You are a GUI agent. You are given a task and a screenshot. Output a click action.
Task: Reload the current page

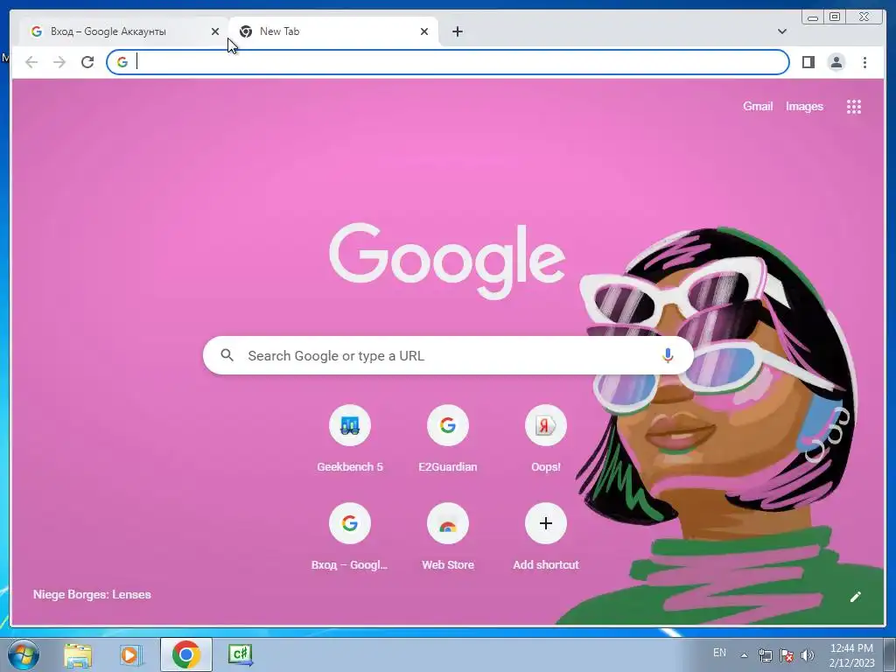click(87, 62)
